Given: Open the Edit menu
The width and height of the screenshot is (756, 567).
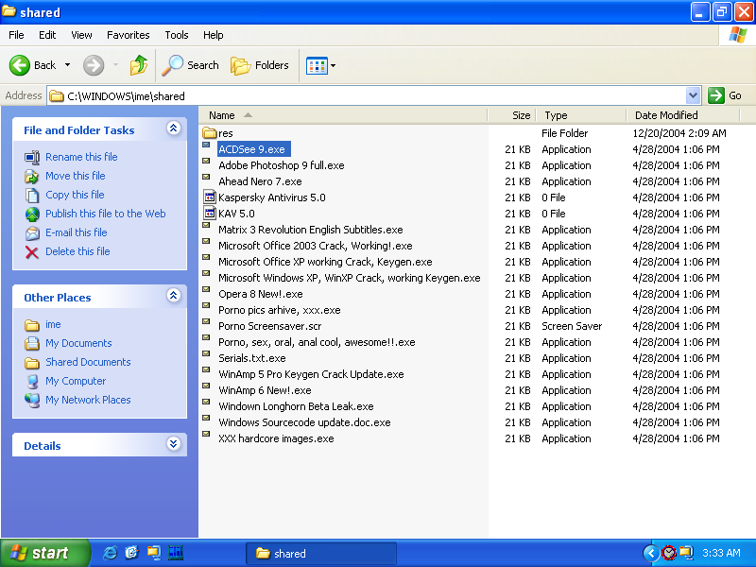Looking at the screenshot, I should click(x=47, y=35).
